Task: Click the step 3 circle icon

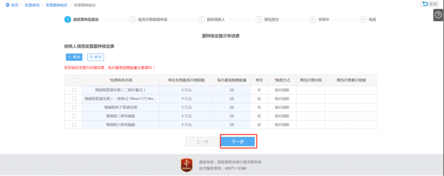Action: 201,20
